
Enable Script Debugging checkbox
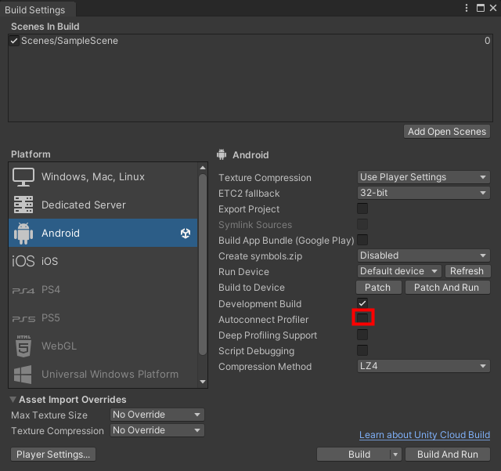click(362, 350)
